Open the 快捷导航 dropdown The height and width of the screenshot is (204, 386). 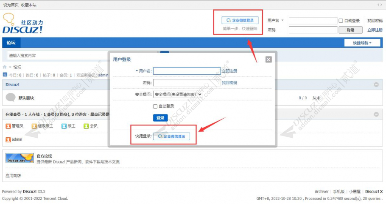coord(362,43)
